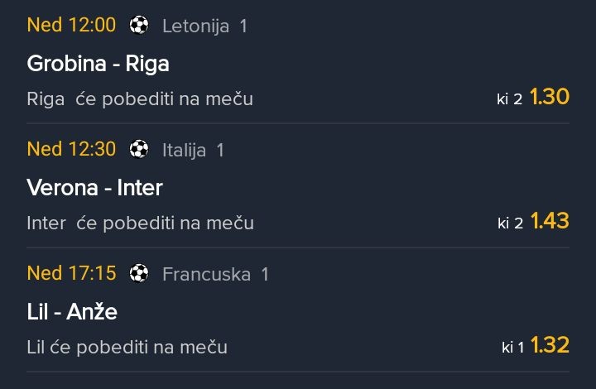Open the Verona - Inter match
Screen dimensions: 596x389
[94, 188]
